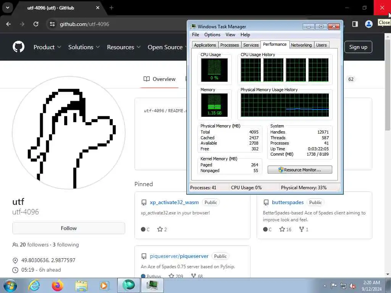Open the 20 followers link
Viewport: 391px width, 293px height.
34,245
